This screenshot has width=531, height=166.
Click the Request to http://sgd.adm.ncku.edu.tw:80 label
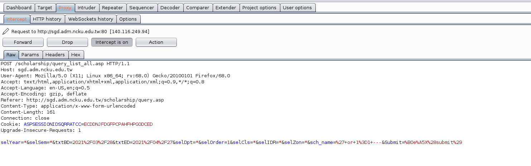pos(59,31)
